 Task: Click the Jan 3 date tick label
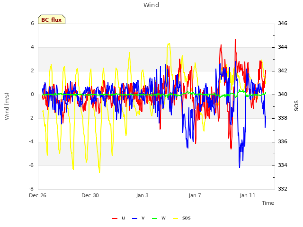[x=143, y=195]
